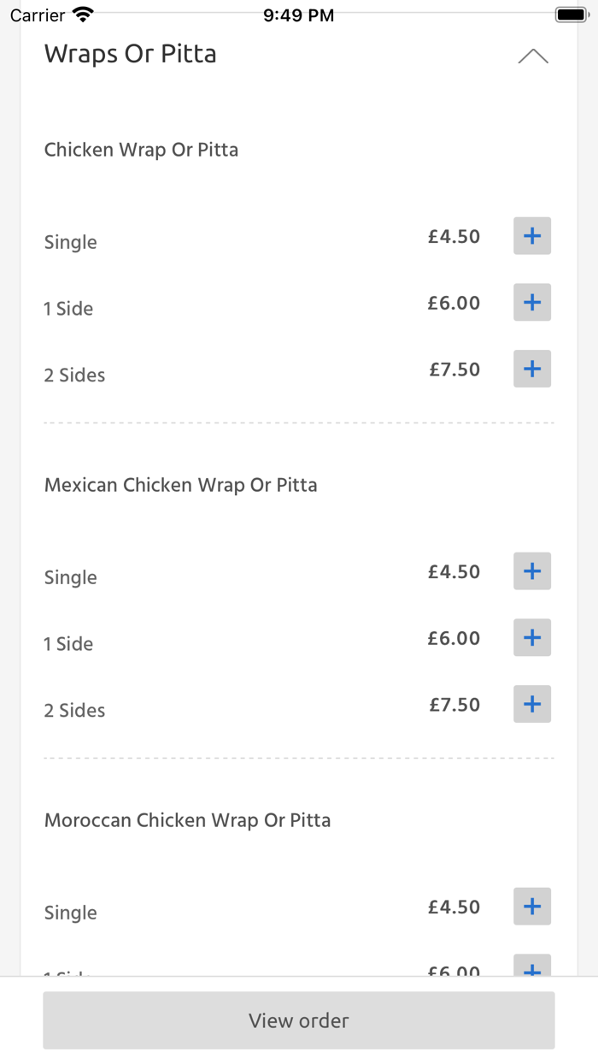Add Single Chicken Wrap Or Pitta to order
Screen dimensions: 598x1064
[x=531, y=235]
